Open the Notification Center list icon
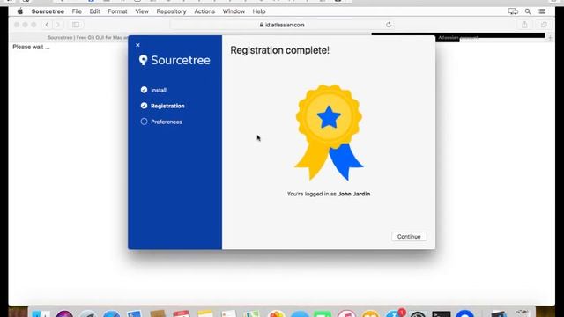This screenshot has height=317, width=564. tap(541, 11)
